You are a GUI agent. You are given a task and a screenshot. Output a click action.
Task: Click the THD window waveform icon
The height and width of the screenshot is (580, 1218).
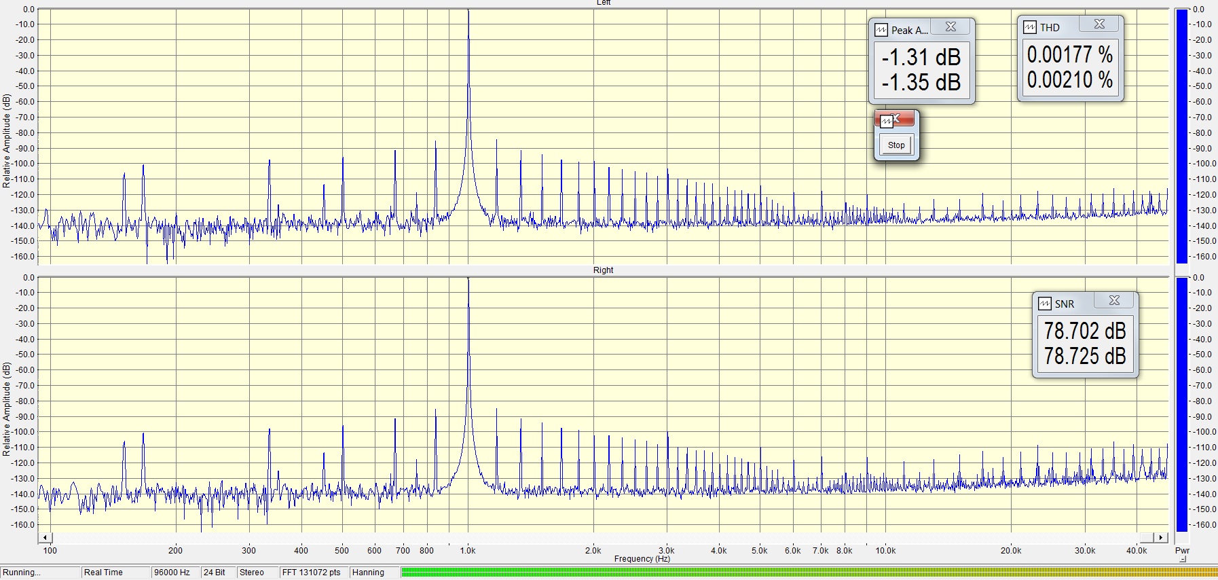1030,27
